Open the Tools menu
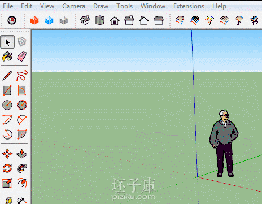The width and height of the screenshot is (262, 204). coord(124,6)
